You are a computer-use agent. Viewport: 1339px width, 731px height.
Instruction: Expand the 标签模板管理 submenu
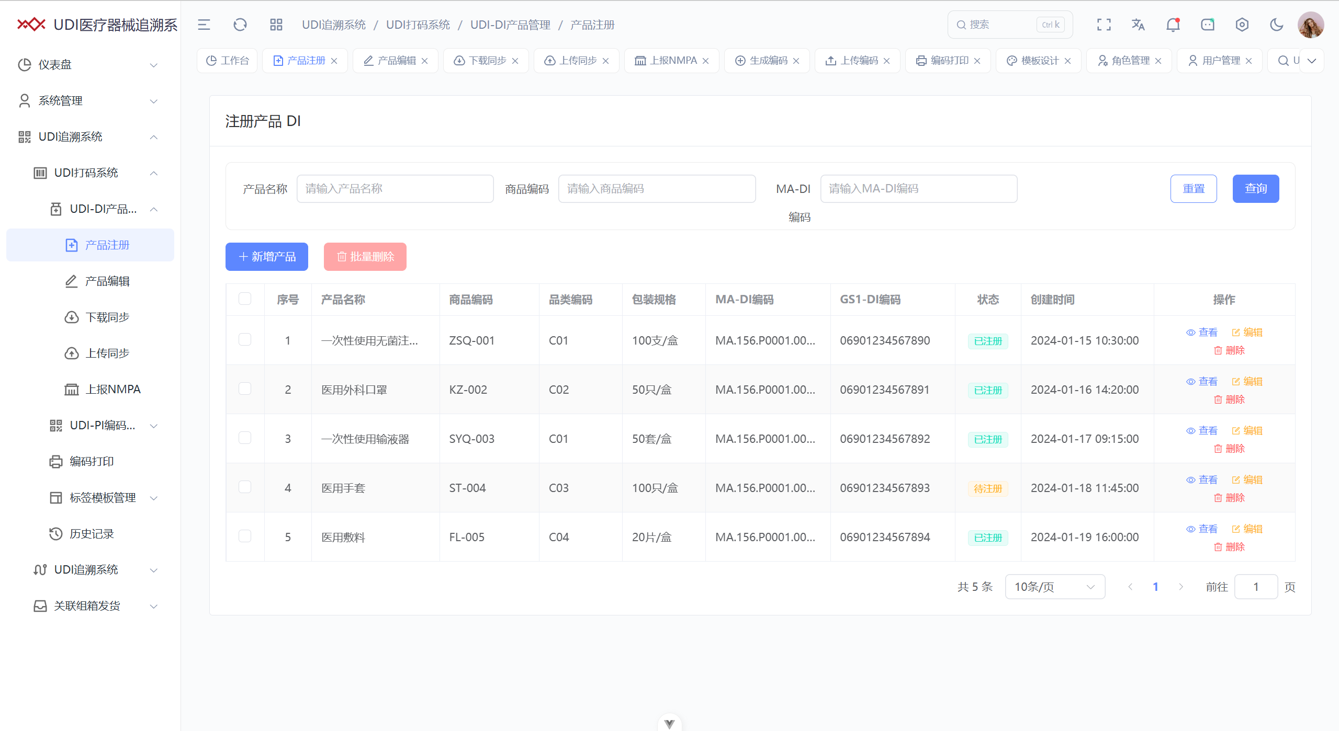(x=90, y=498)
